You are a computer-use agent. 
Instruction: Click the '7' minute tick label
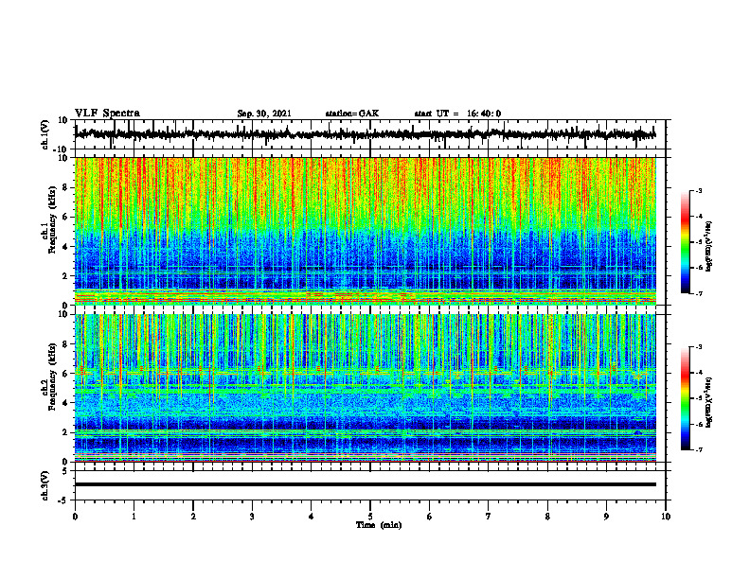[489, 517]
